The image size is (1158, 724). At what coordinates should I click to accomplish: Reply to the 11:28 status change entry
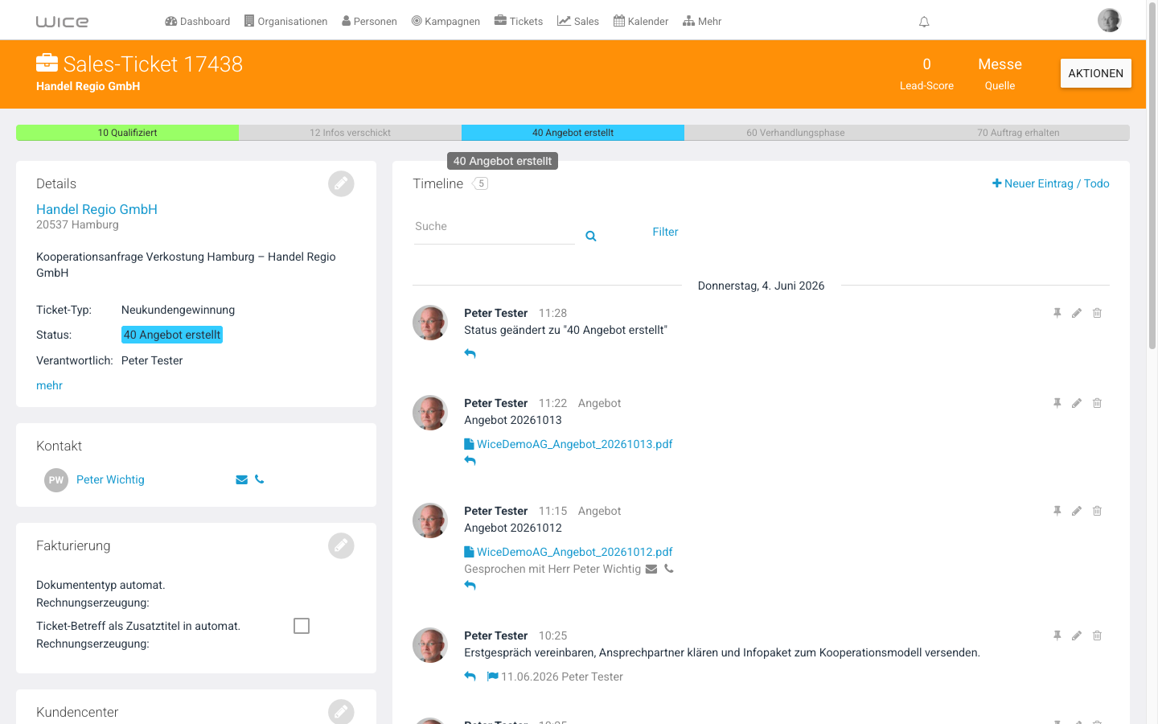click(x=470, y=353)
